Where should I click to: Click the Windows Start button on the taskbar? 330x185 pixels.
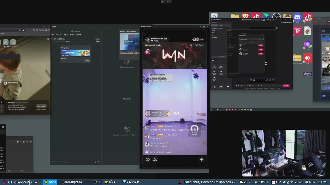click(211, 110)
